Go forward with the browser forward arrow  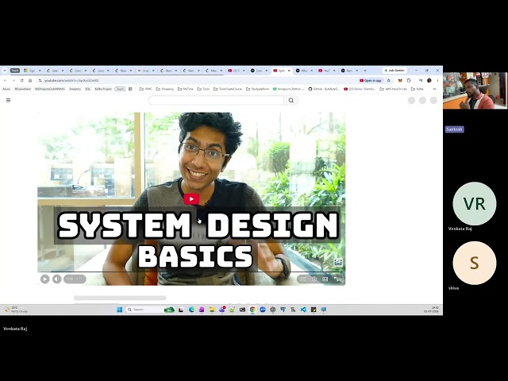click(x=13, y=80)
